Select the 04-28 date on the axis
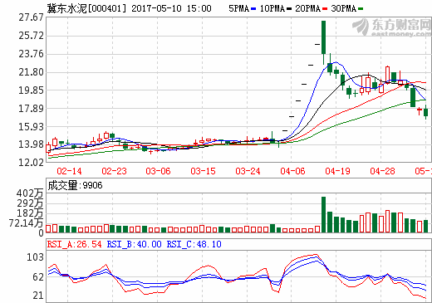This screenshot has height=303, width=432. click(x=382, y=171)
